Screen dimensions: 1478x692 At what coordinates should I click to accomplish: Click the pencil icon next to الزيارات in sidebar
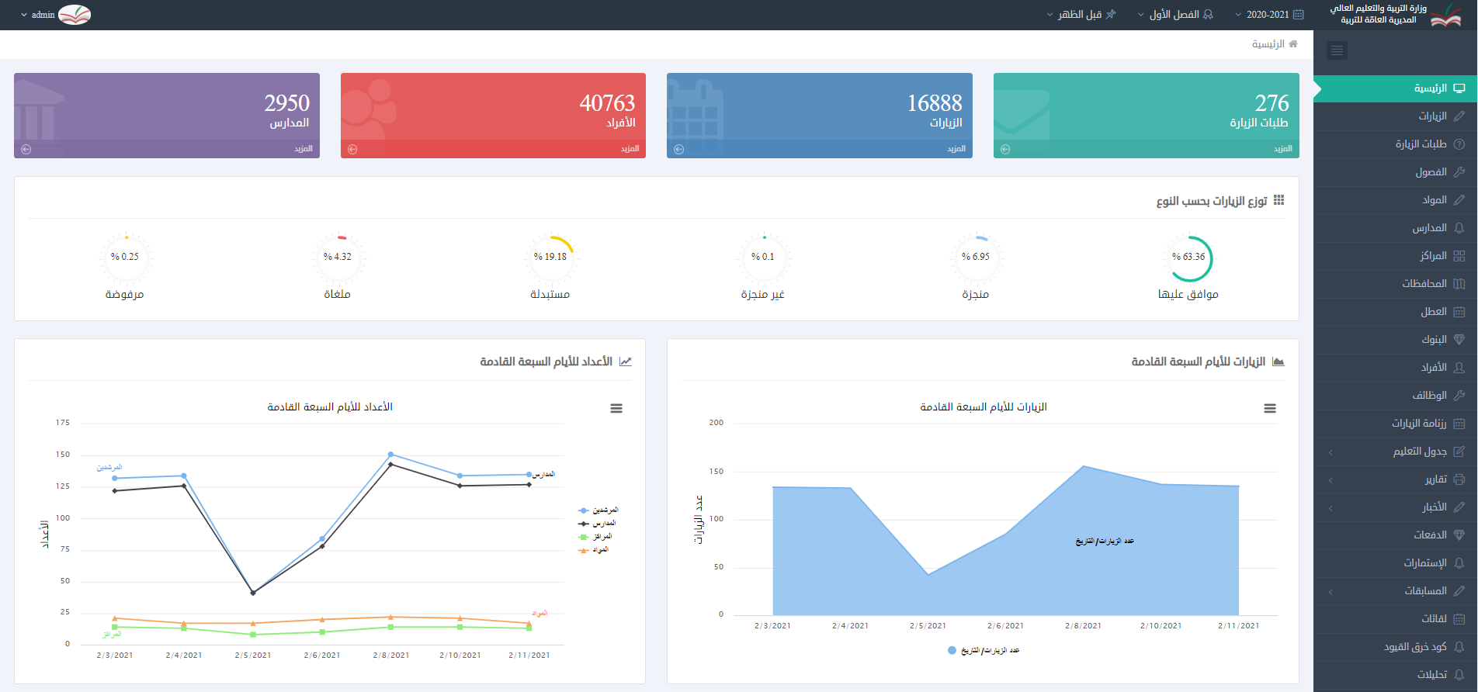click(x=1459, y=116)
